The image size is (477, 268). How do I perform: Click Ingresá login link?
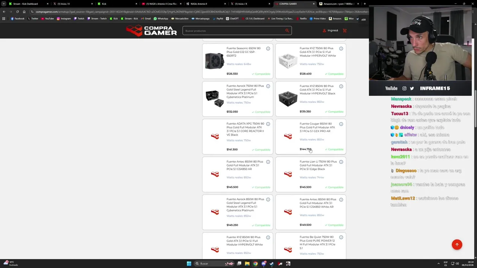coord(331,31)
